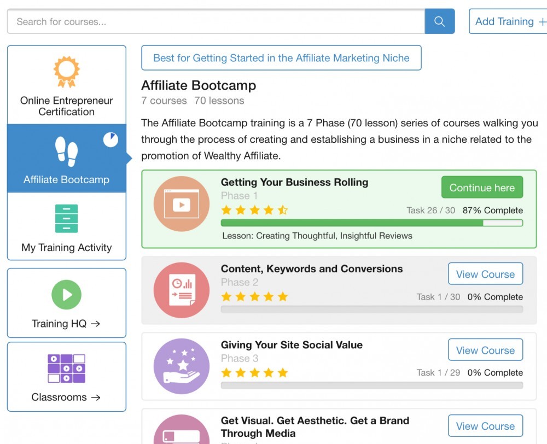This screenshot has width=547, height=444.
Task: Click Giving Your Site Social Value title
Action: (292, 345)
